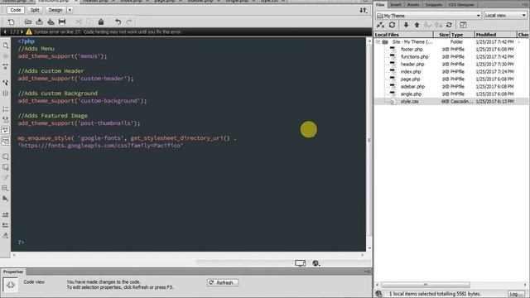Screen dimensions: 530x298
Task: Click Open Documents magnifier icon in code toolbar
Action: tap(6, 46)
